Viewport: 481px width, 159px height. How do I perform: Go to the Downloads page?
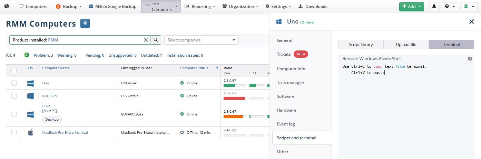(x=313, y=6)
